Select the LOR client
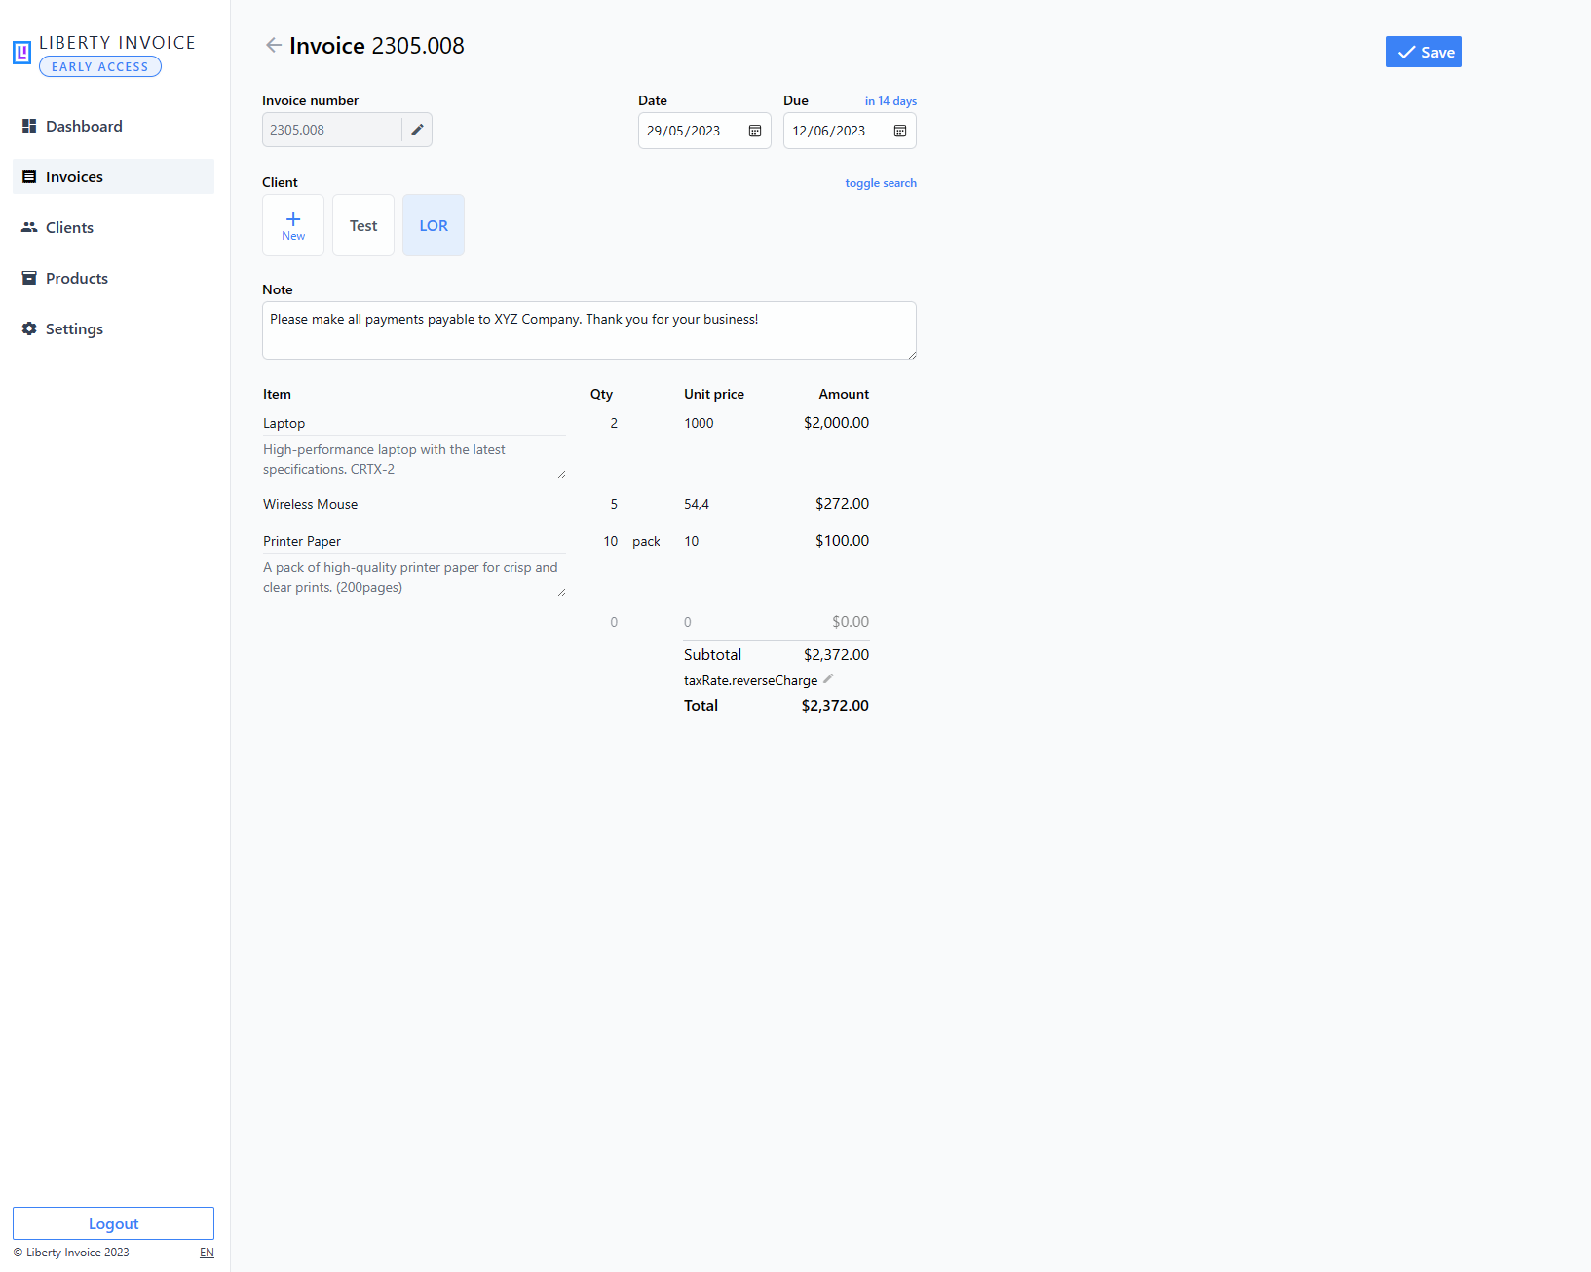The height and width of the screenshot is (1272, 1591). tap(434, 225)
